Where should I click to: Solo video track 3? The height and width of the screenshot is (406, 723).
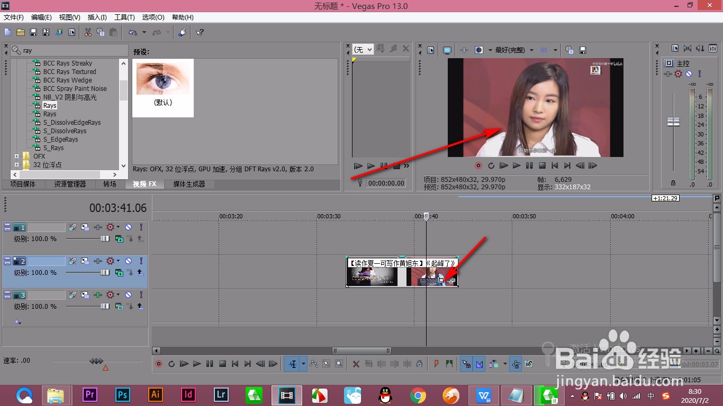click(141, 294)
